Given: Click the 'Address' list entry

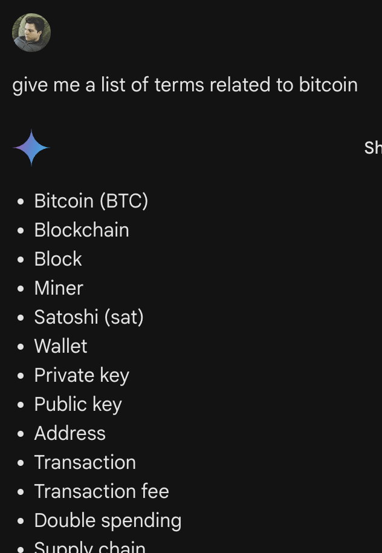Looking at the screenshot, I should [x=70, y=433].
